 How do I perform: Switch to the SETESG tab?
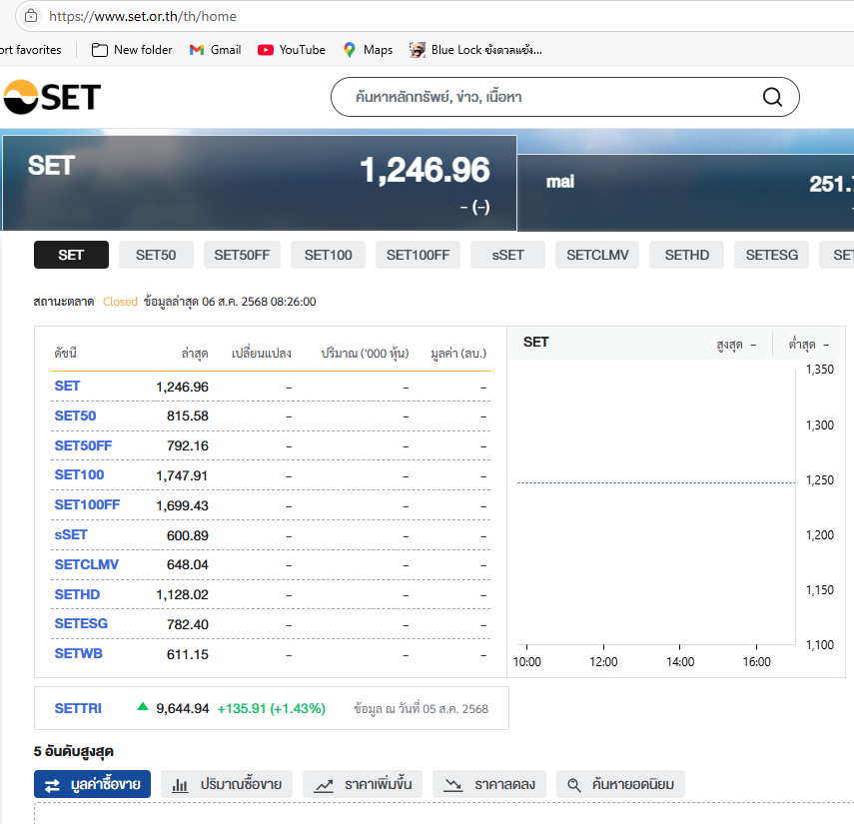pyautogui.click(x=771, y=255)
